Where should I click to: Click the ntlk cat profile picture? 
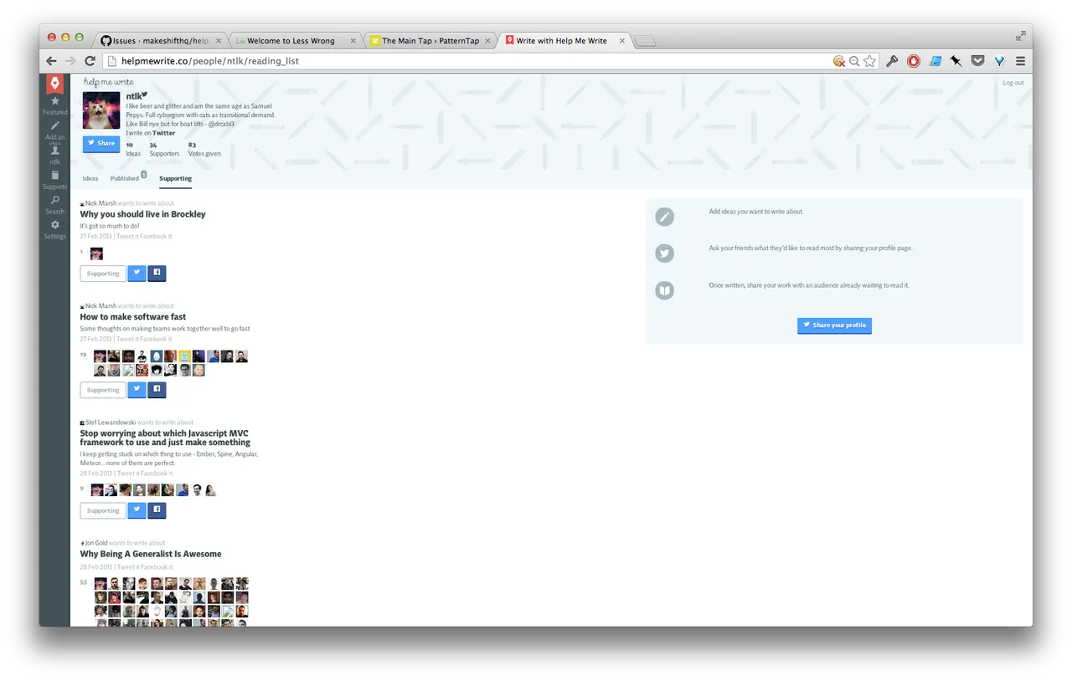pos(101,110)
